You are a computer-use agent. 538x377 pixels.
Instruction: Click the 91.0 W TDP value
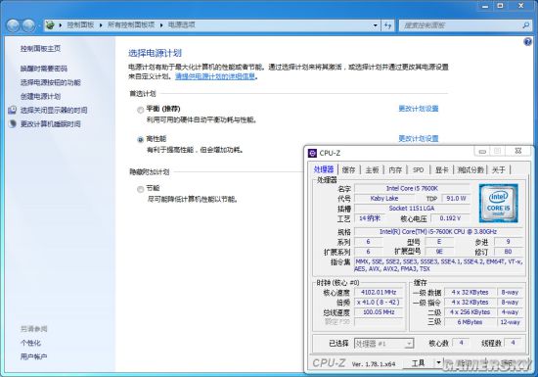[x=456, y=198]
